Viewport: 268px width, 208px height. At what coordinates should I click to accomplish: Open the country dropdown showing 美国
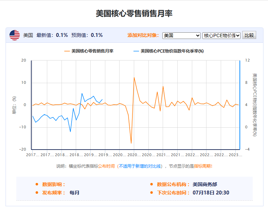point(181,35)
